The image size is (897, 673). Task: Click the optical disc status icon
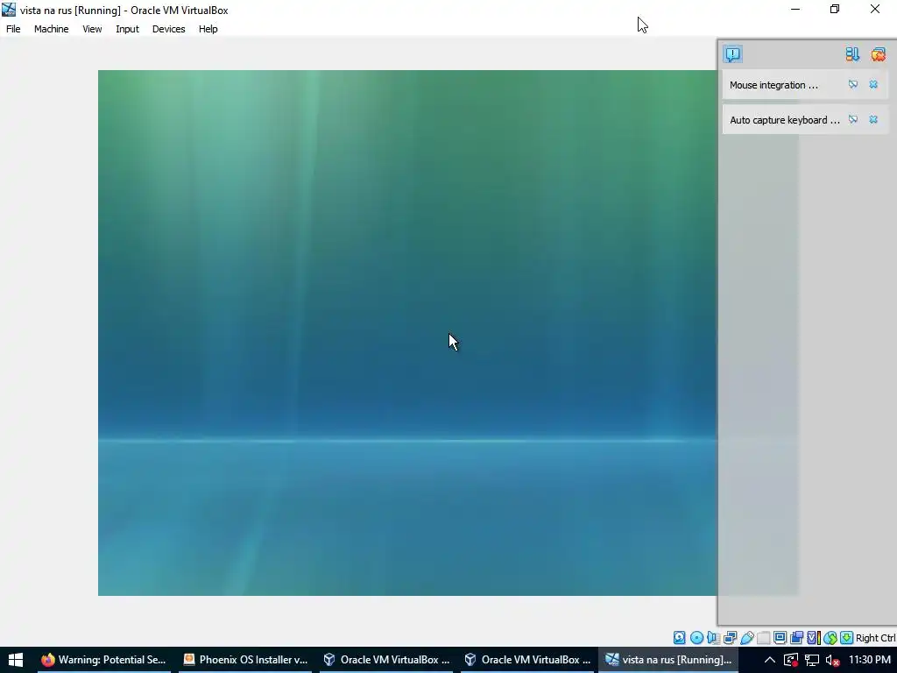696,638
